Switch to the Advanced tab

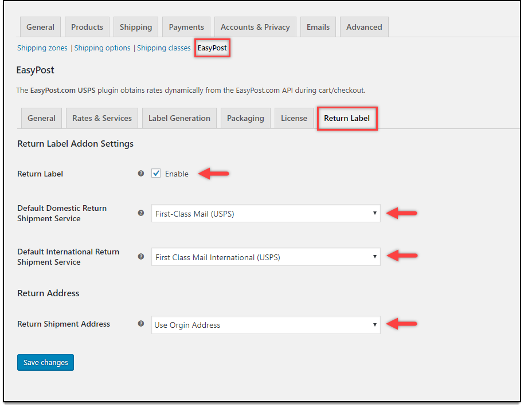(364, 27)
